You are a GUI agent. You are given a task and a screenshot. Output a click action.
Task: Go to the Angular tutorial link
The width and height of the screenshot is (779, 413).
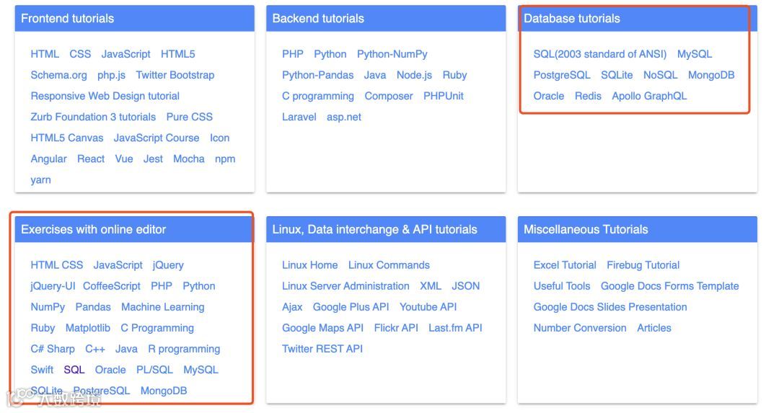(48, 159)
